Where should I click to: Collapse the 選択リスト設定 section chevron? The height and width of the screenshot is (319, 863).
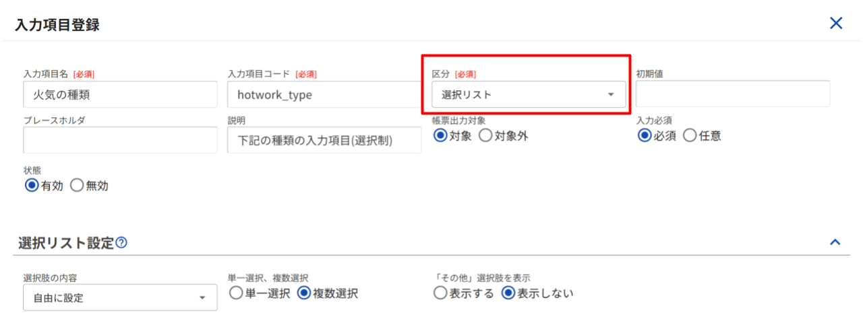point(835,242)
